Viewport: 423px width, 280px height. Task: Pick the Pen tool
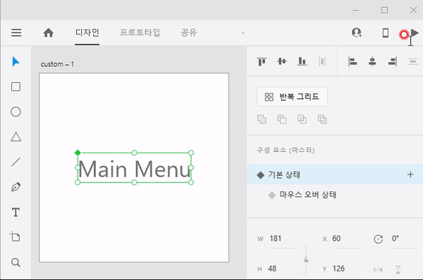(x=16, y=187)
